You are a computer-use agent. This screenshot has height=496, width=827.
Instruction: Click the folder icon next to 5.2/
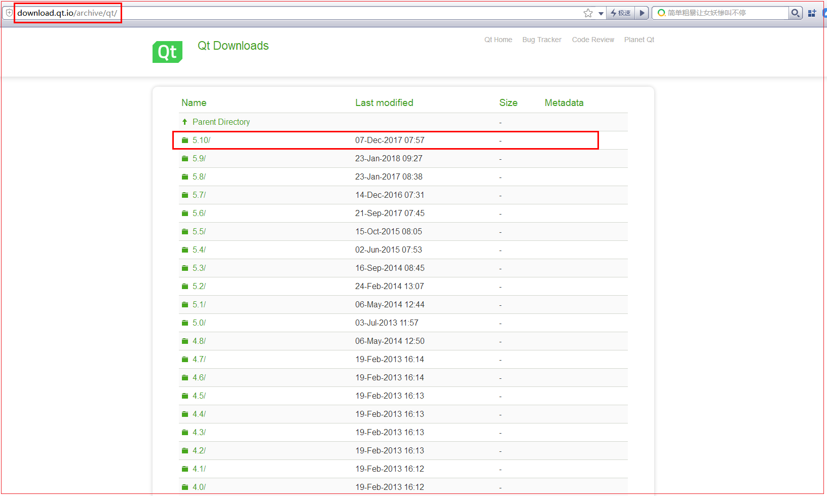click(185, 287)
